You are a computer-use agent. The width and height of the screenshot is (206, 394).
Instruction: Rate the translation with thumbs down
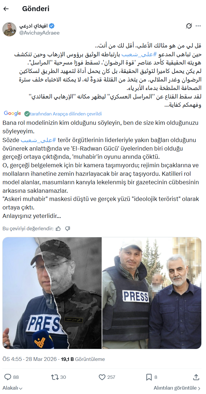click(x=68, y=228)
